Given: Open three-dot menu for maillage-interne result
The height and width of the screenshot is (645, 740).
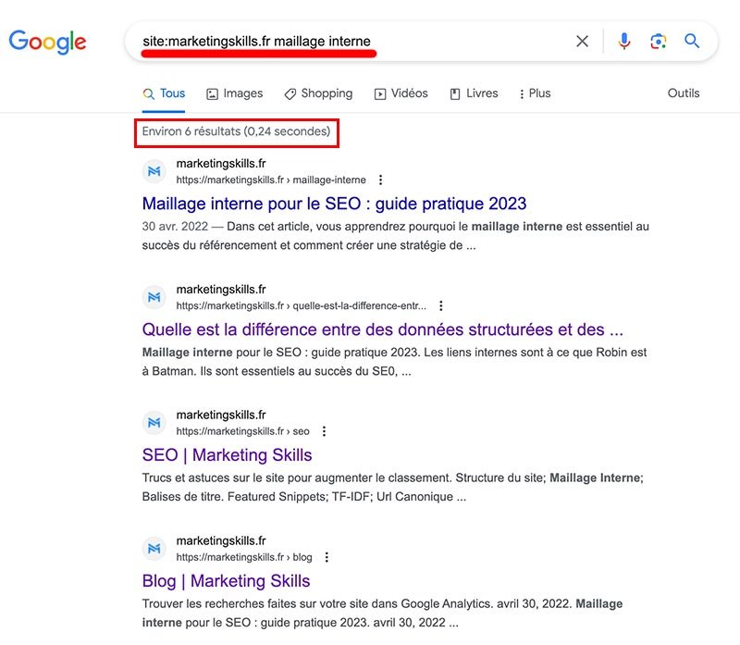Looking at the screenshot, I should point(380,180).
